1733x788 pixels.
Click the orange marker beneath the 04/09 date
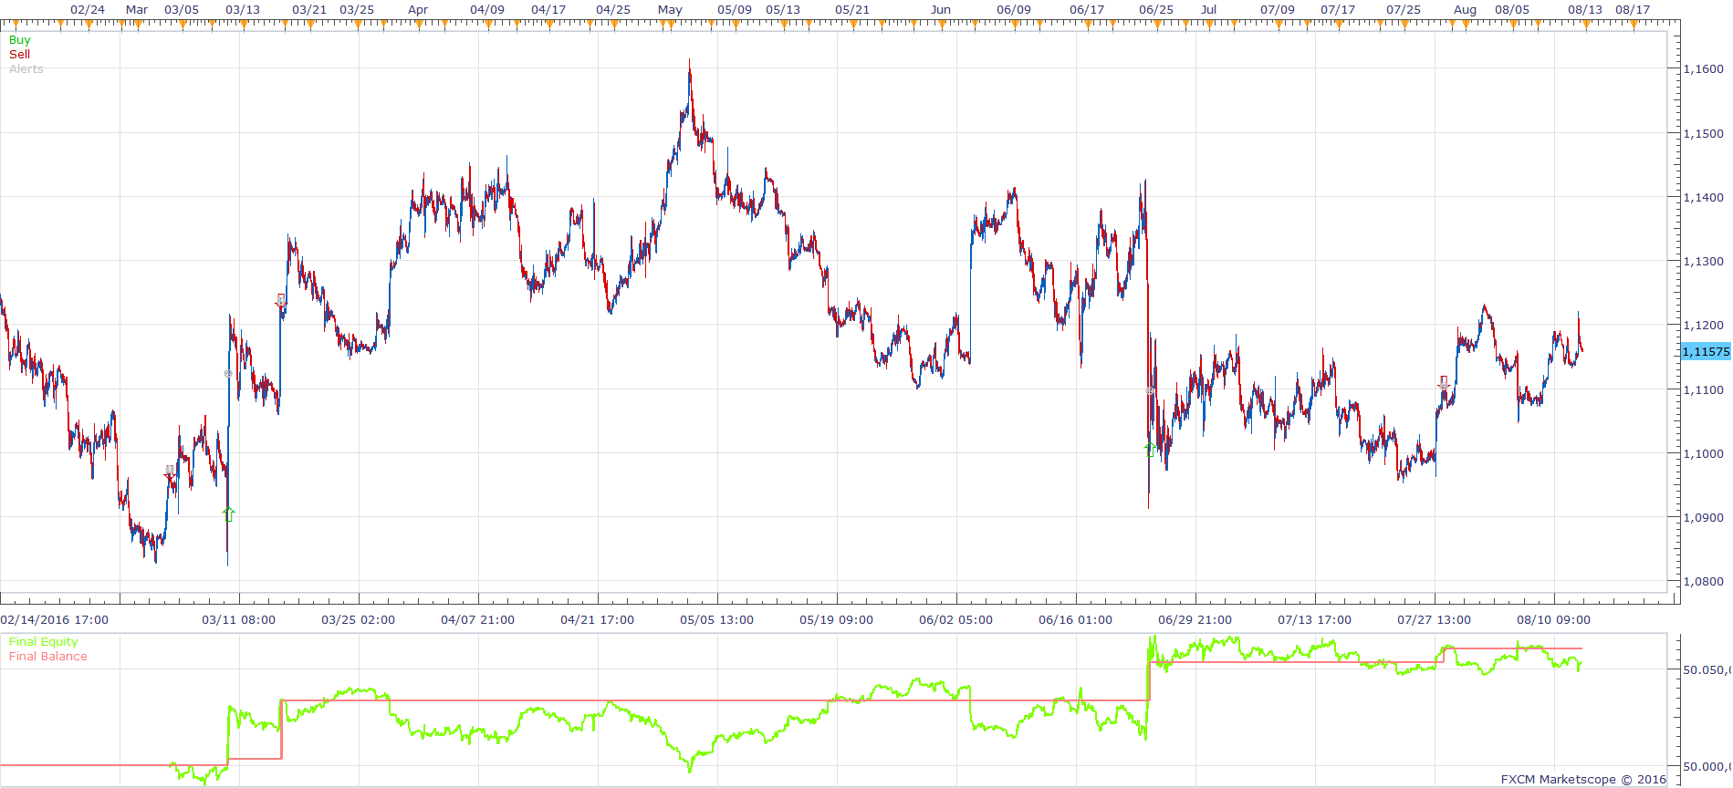pos(488,26)
